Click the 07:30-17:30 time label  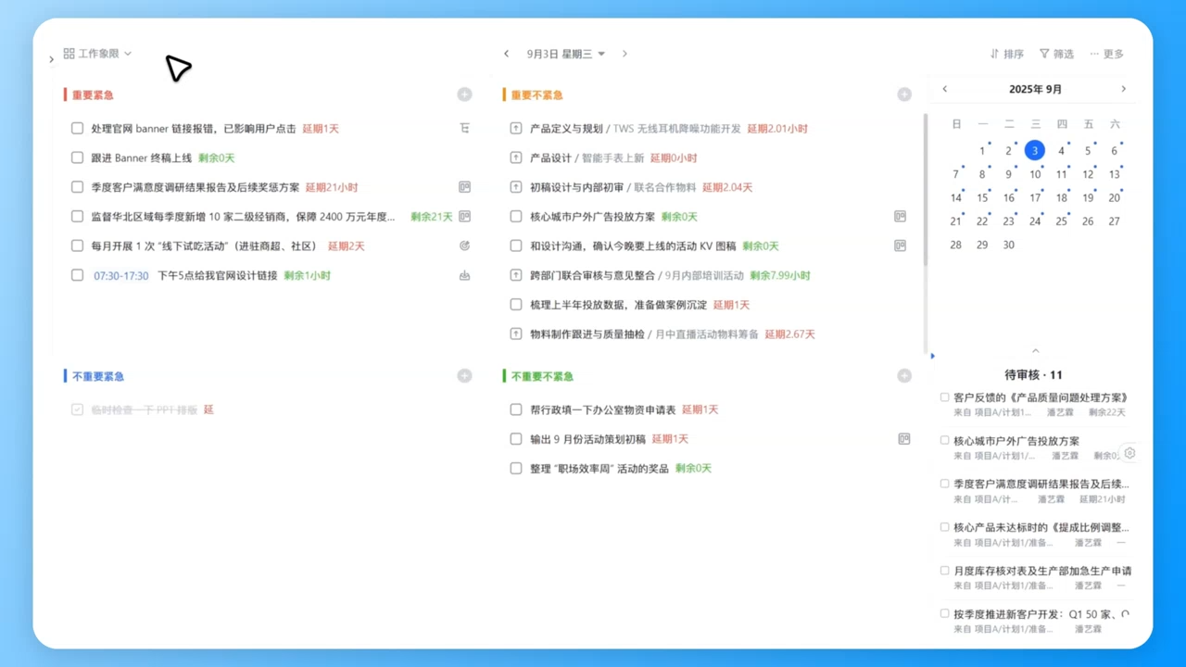[121, 276]
